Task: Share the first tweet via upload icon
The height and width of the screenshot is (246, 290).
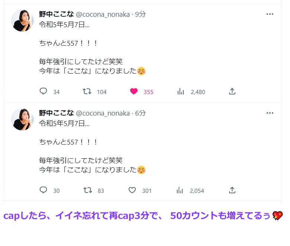Action: [x=232, y=91]
